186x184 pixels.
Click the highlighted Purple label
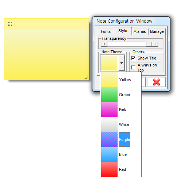(x=124, y=139)
